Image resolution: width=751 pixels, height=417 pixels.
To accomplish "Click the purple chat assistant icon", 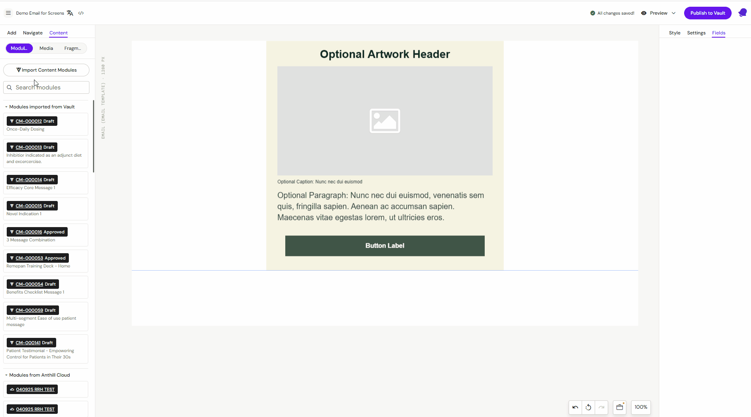I will pos(742,13).
